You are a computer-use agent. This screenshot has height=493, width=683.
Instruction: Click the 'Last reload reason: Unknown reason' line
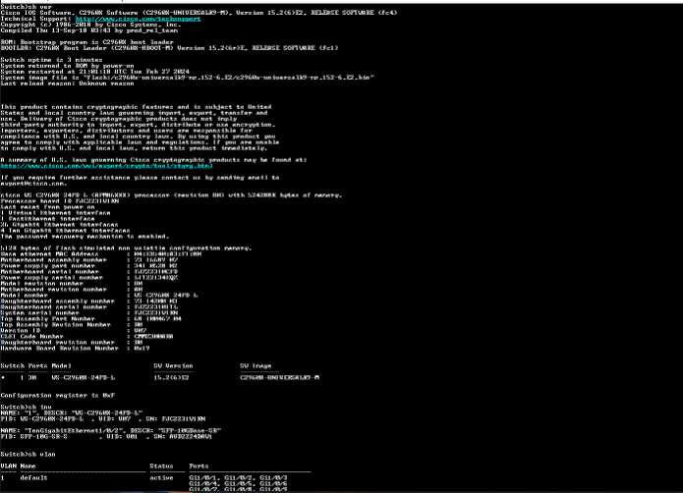point(67,83)
